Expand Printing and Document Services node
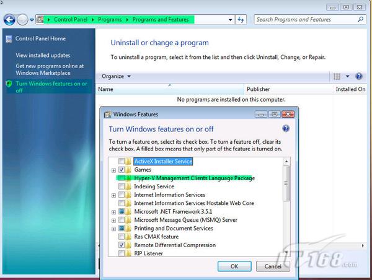The height and width of the screenshot is (280, 372). (113, 229)
